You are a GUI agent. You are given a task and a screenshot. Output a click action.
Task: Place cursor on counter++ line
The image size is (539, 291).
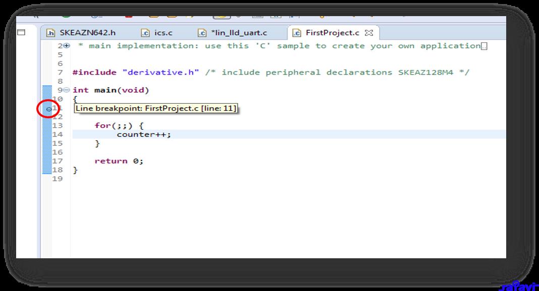(144, 134)
